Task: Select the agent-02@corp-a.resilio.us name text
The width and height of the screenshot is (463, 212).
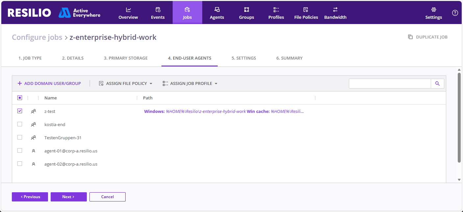Action: 71,164
